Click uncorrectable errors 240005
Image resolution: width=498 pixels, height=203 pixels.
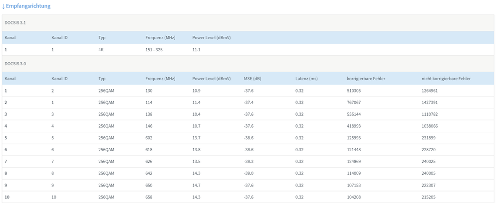[x=429, y=174]
